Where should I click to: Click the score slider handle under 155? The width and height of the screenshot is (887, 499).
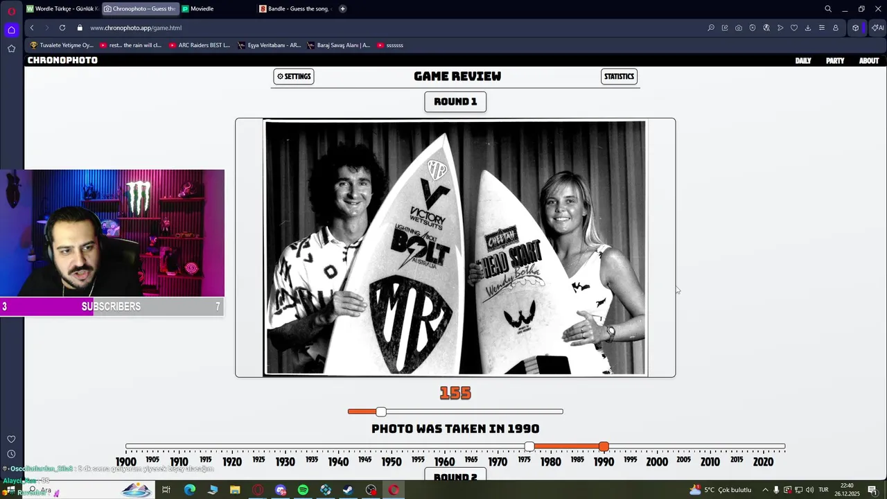pos(381,412)
